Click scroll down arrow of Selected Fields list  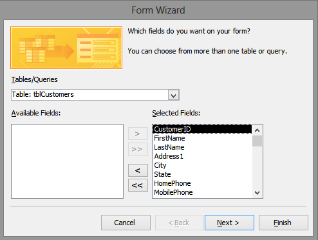257,192
